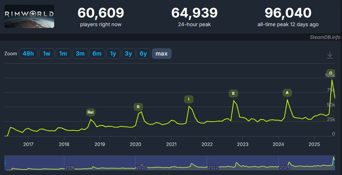Click the O event marker at the all-time peak
This screenshot has width=342, height=175.
(331, 73)
